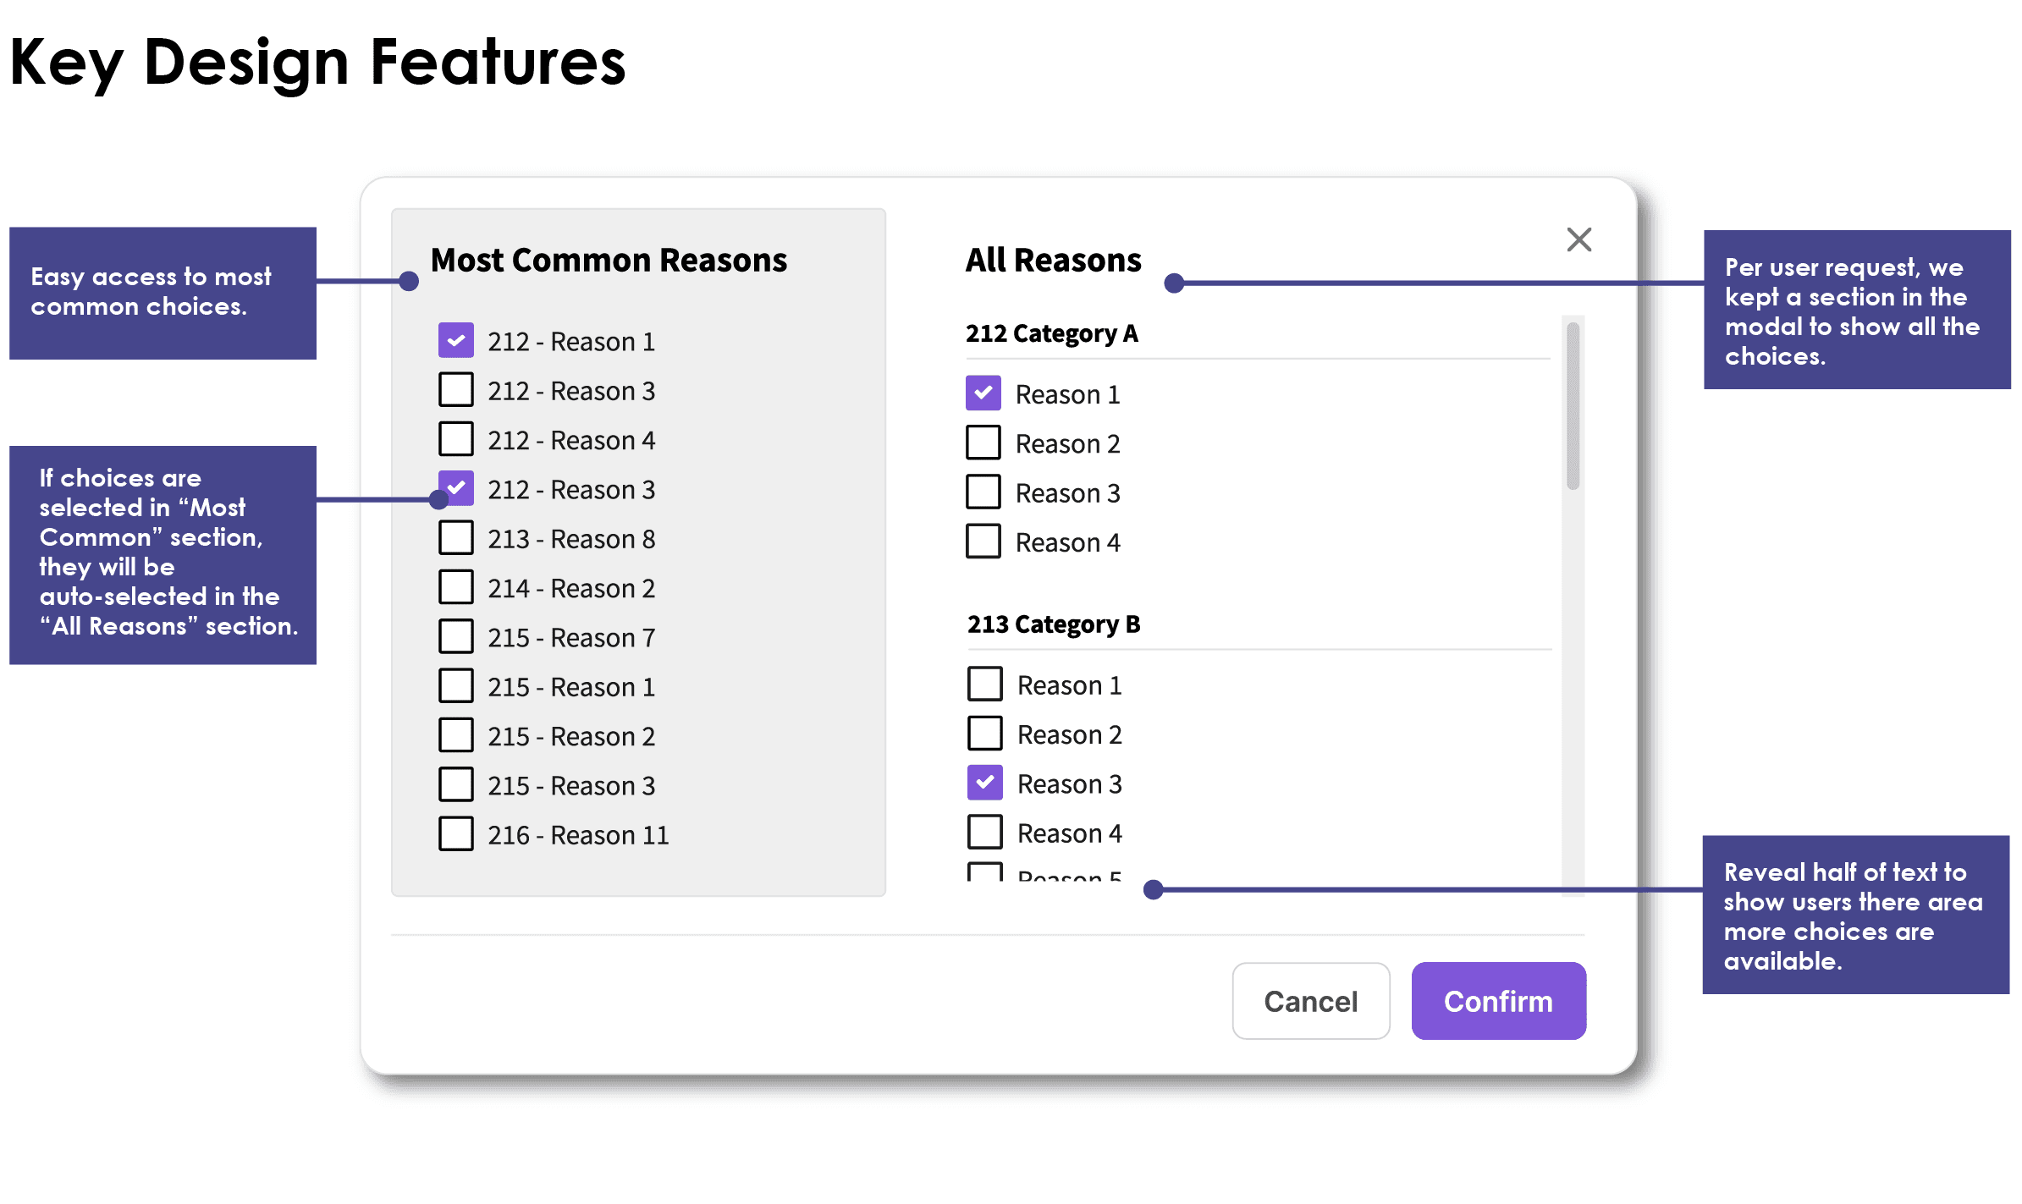Uncheck Reason 1 under 212 Category A
The height and width of the screenshot is (1204, 2022).
coord(983,393)
